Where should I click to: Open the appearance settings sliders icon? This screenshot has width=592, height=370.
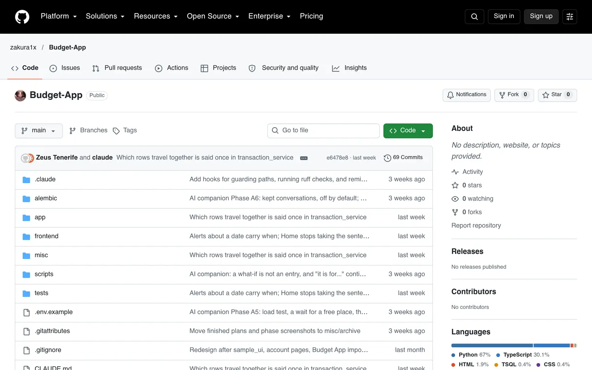[x=570, y=17]
